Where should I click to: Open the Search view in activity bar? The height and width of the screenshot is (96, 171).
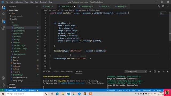pos(3,14)
